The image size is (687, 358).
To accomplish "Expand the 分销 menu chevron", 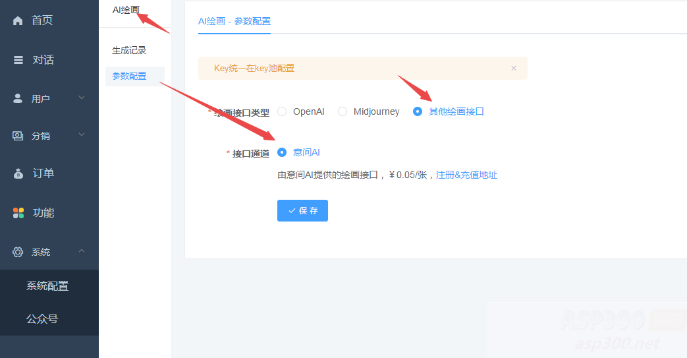I will (82, 136).
